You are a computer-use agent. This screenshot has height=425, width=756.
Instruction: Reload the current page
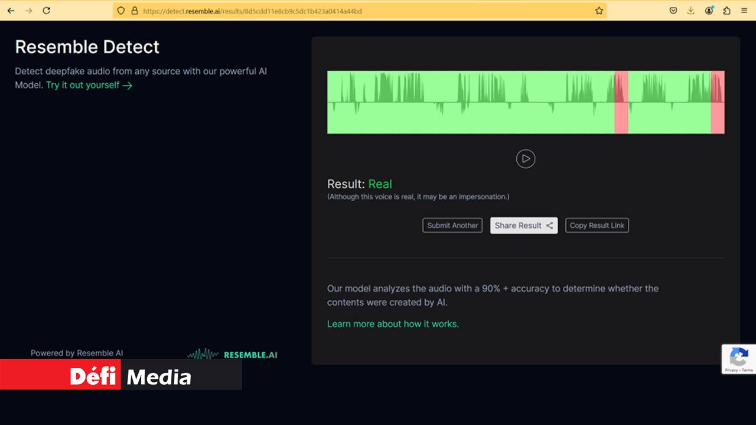pyautogui.click(x=47, y=11)
